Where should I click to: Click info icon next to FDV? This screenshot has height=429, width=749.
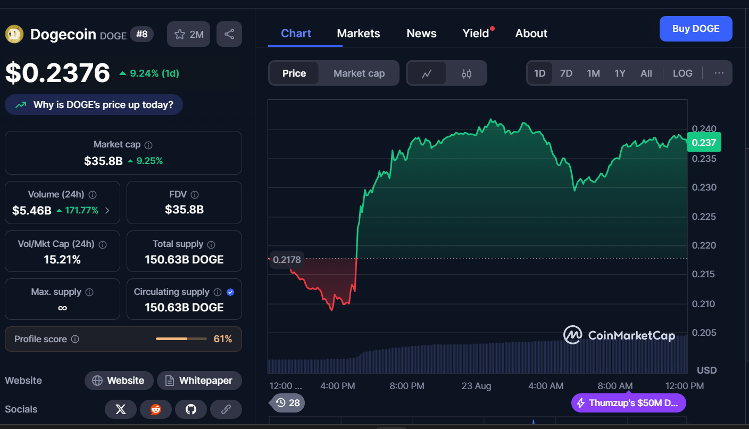(x=195, y=195)
